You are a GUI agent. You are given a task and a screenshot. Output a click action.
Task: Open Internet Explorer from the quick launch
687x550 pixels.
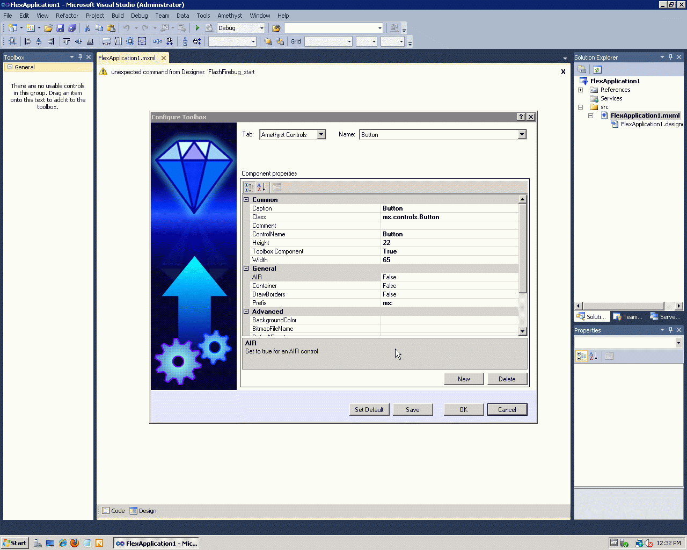tap(63, 543)
